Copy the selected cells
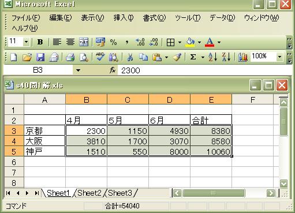Viewport: 295px width, 213px height. tap(143, 57)
